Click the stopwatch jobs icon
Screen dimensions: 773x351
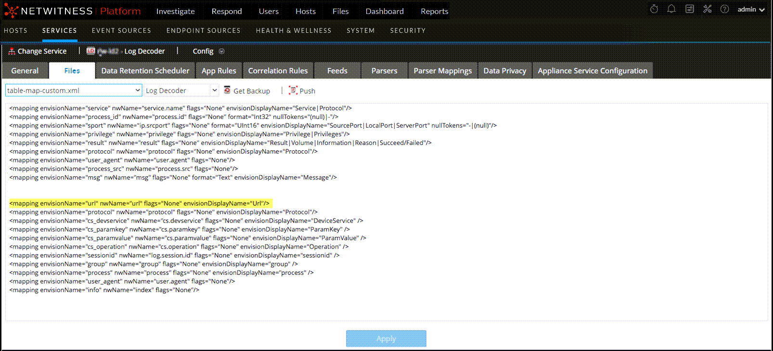(x=654, y=9)
